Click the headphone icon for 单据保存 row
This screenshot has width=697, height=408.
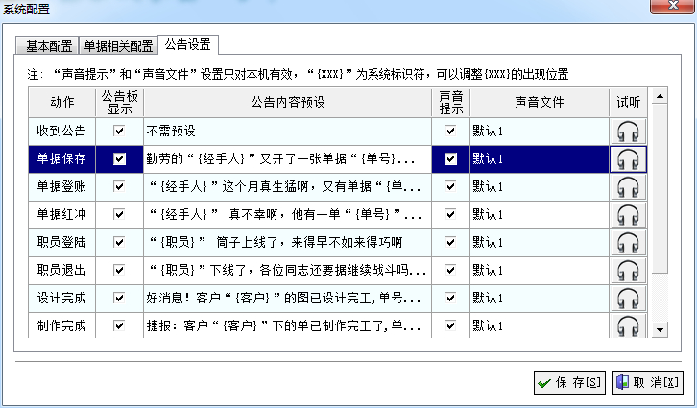[x=629, y=158]
